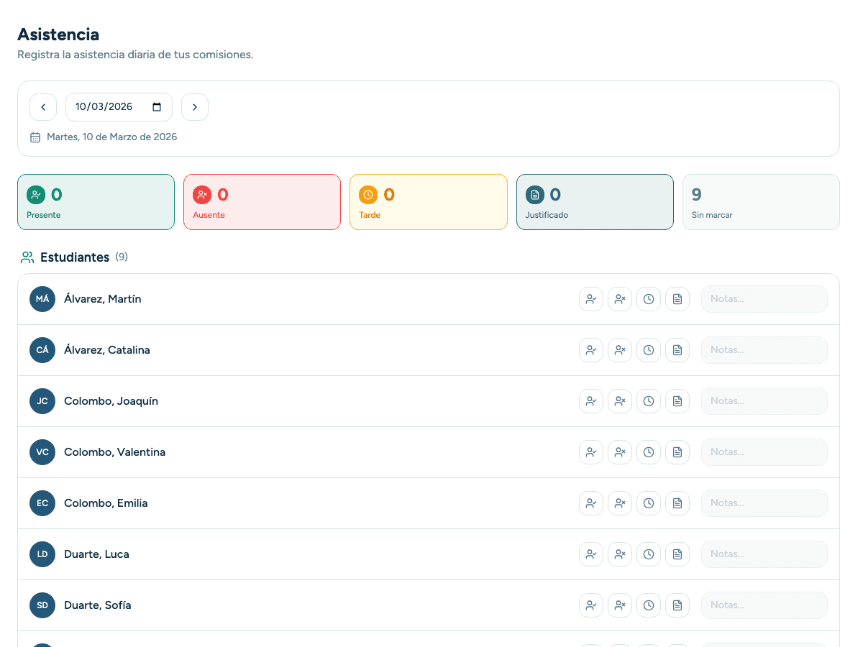
Task: Mark Colombo, Emilia as present
Action: click(591, 503)
